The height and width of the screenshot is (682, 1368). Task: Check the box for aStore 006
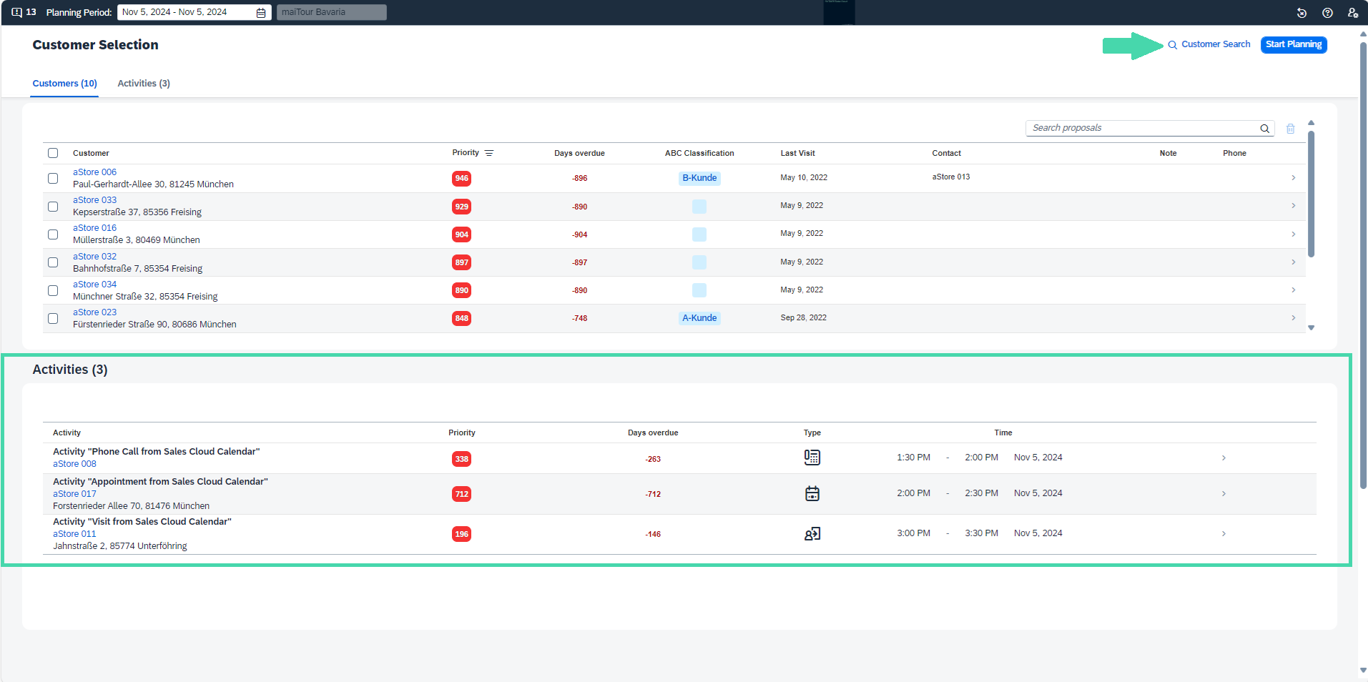coord(53,179)
